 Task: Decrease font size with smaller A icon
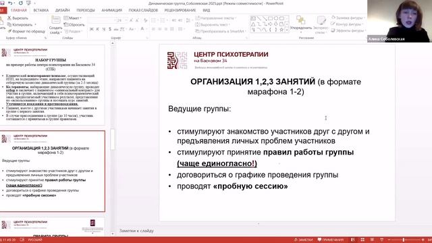[x=137, y=20]
